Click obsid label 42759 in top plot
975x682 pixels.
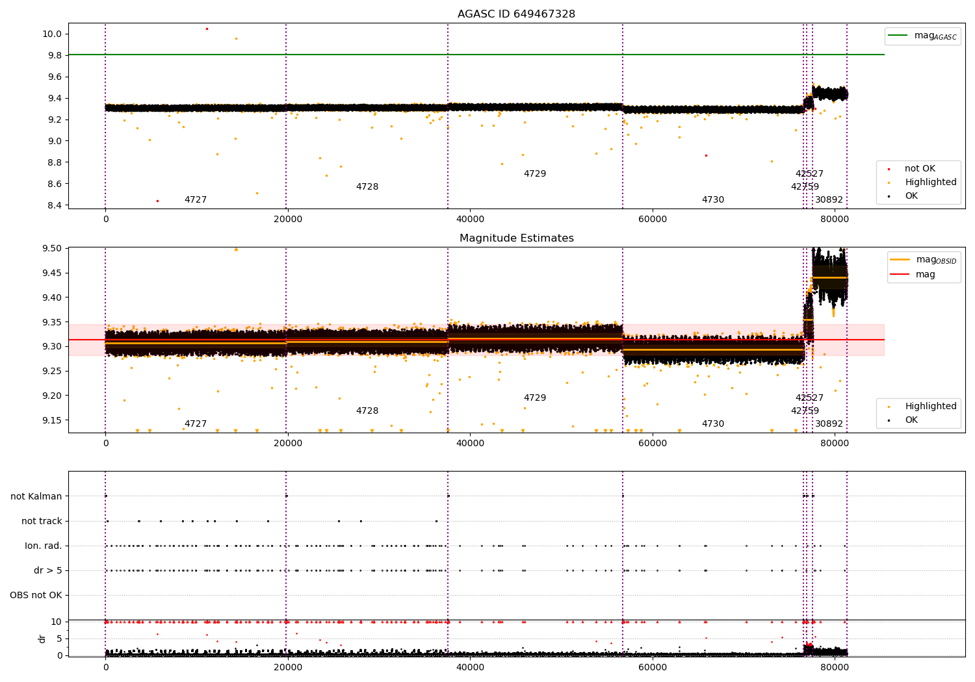805,187
